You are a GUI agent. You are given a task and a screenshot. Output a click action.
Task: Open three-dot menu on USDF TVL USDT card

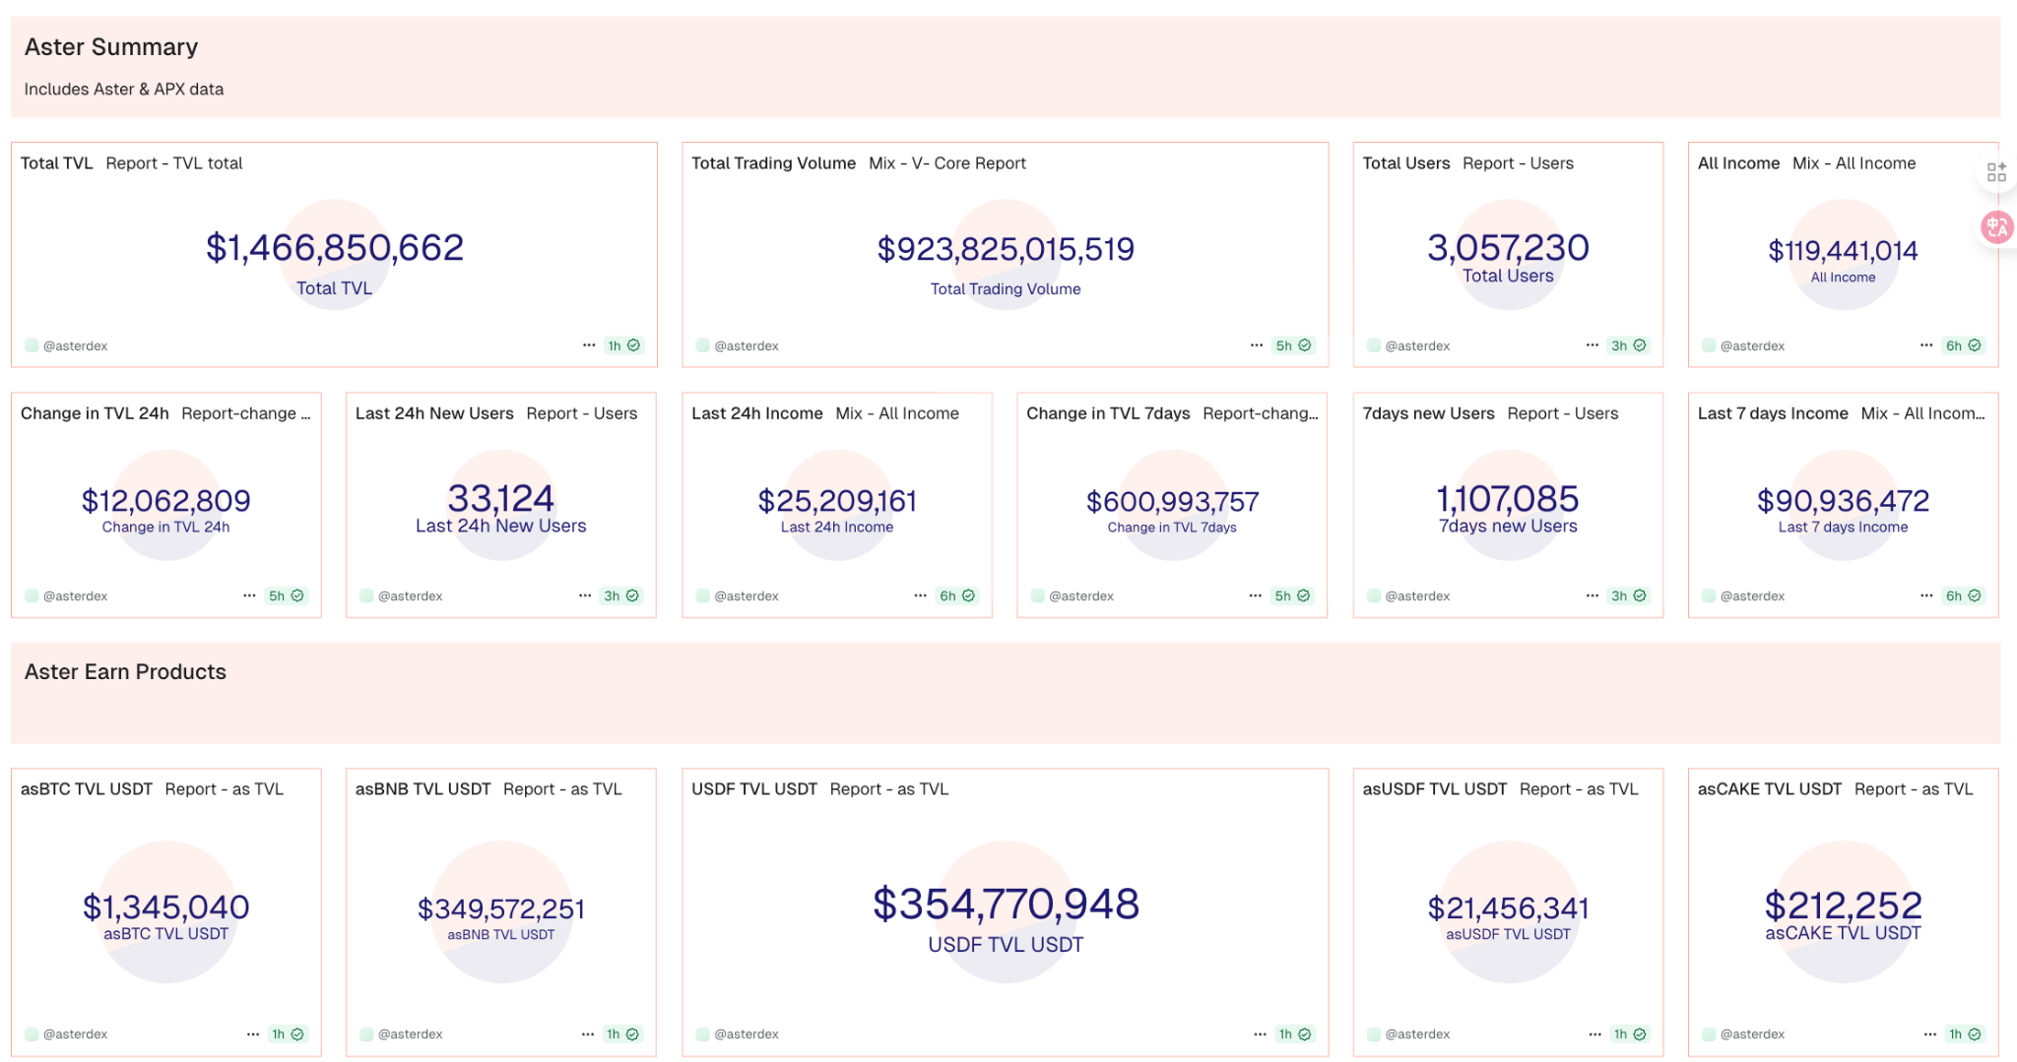(x=1260, y=1033)
